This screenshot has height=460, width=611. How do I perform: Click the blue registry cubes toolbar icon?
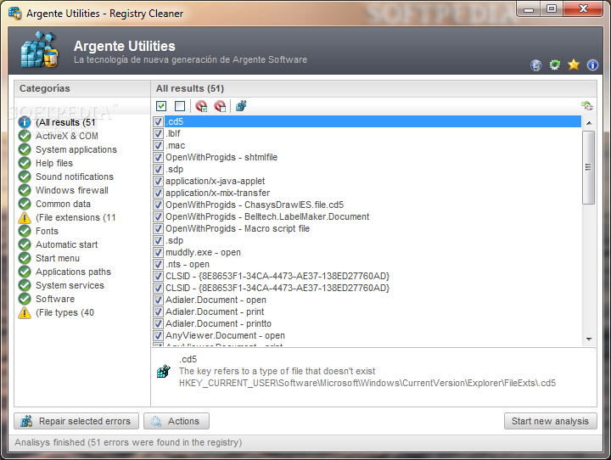(x=241, y=105)
